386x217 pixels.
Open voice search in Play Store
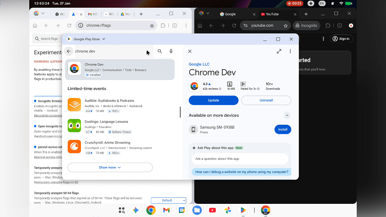[171, 51]
